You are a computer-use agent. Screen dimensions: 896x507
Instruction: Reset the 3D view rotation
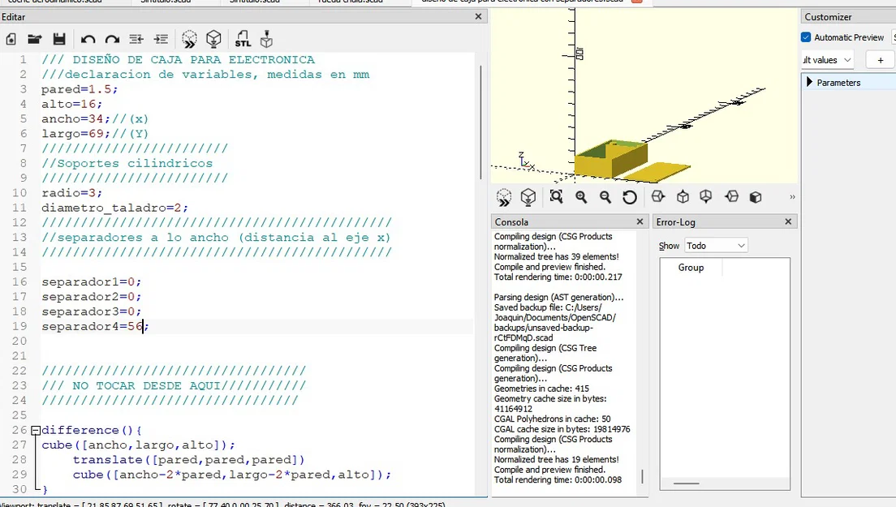tap(630, 197)
